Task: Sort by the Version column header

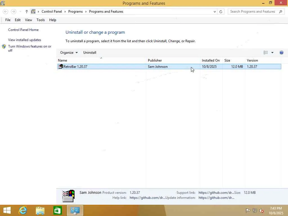Action: point(263,60)
